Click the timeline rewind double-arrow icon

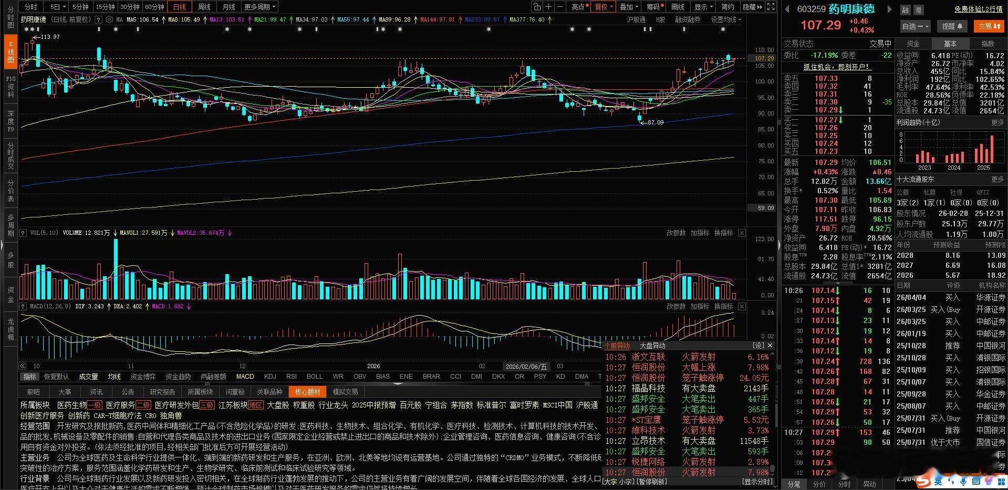click(23, 366)
